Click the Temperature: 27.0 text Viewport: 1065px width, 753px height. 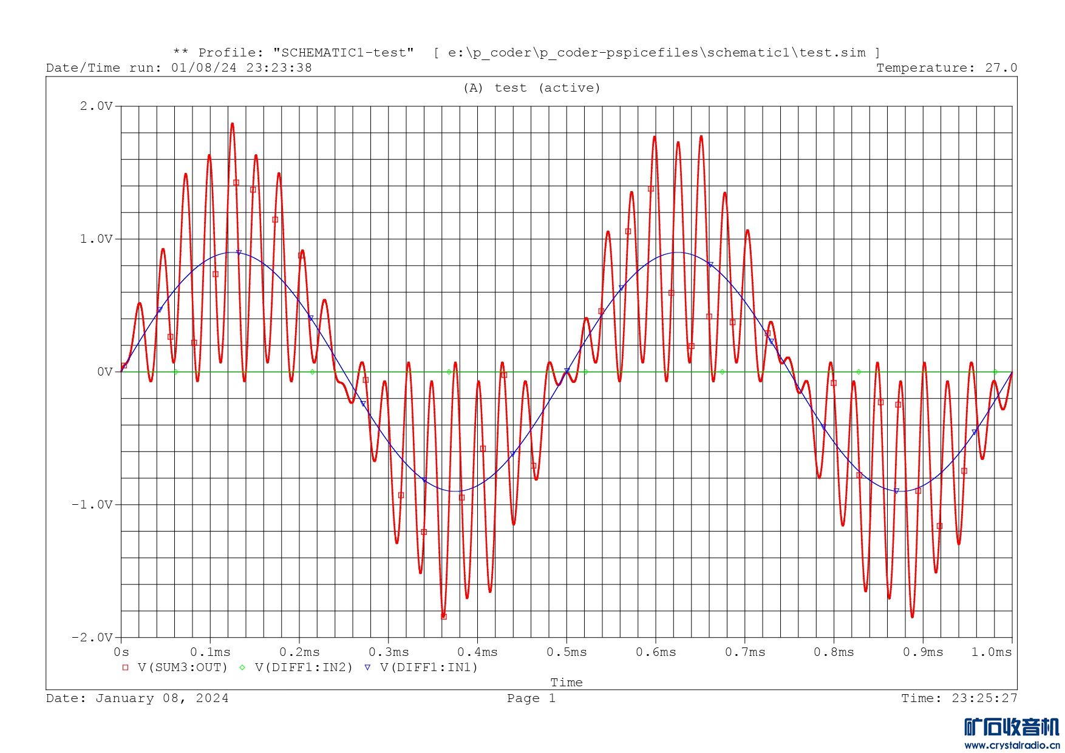947,68
